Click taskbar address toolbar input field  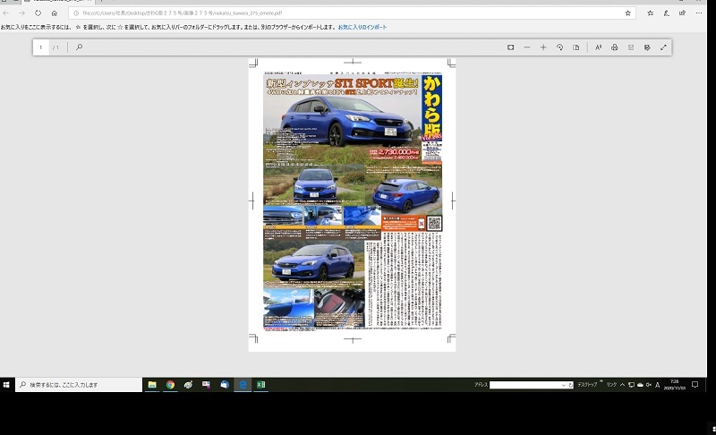click(x=525, y=385)
